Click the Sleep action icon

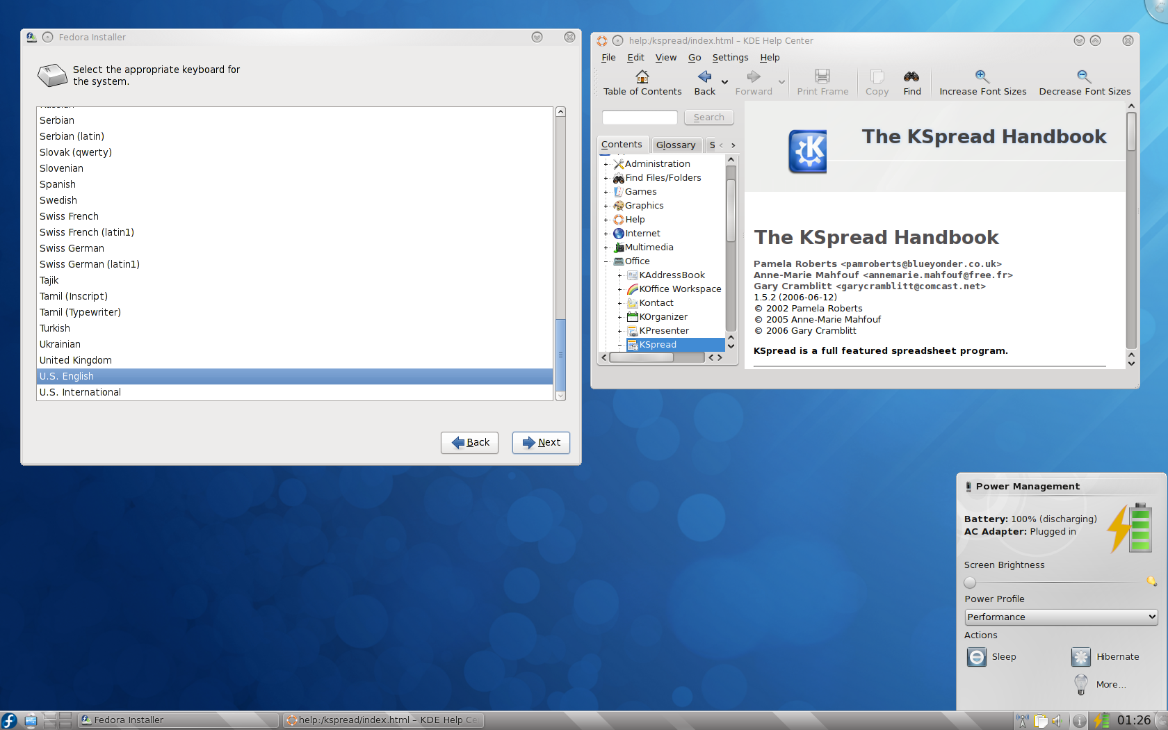pyautogui.click(x=977, y=657)
